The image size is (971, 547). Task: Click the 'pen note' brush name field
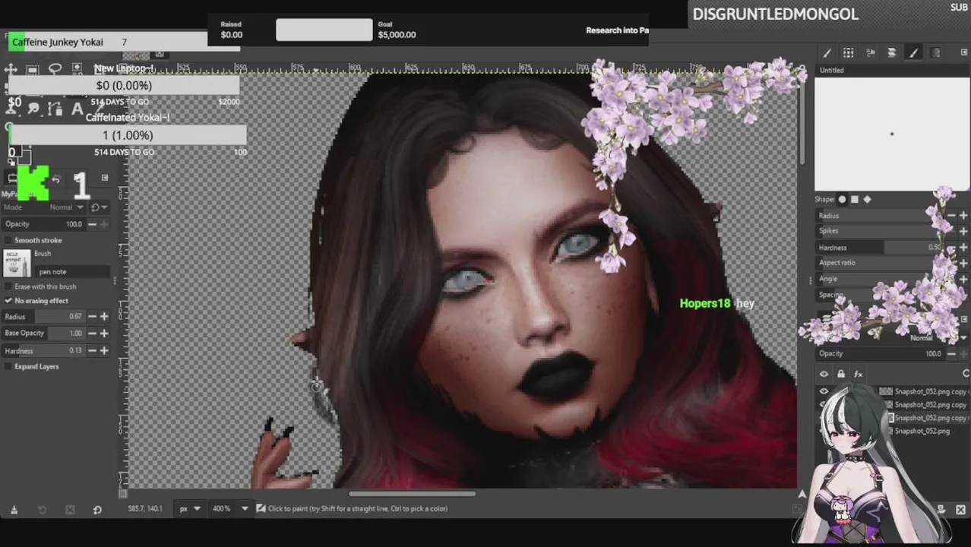coord(73,271)
